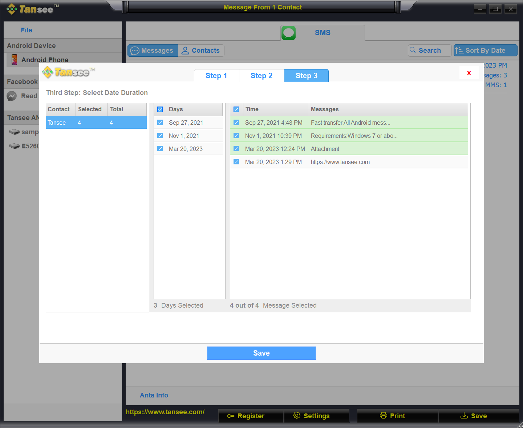
Task: Click the Selected column header
Action: [x=92, y=109]
